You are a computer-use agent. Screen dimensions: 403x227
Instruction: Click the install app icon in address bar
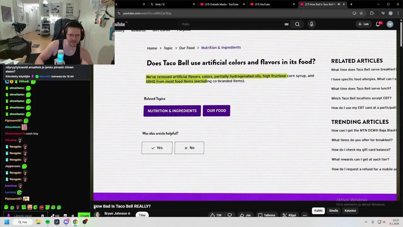coord(354,13)
